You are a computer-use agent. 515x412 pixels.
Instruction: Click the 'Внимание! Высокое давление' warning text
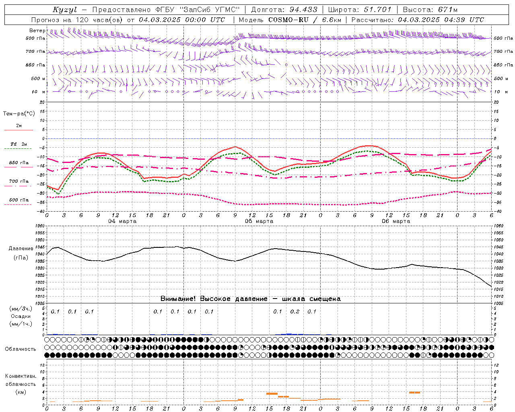coord(214,299)
